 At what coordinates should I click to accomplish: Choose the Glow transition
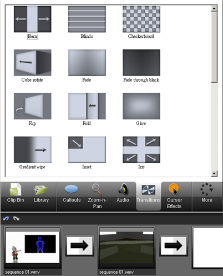[x=141, y=106]
